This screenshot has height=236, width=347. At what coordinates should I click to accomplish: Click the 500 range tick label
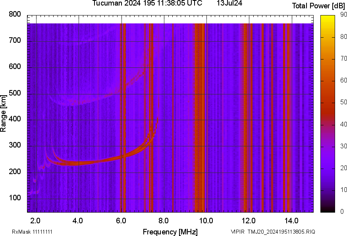tap(15, 93)
